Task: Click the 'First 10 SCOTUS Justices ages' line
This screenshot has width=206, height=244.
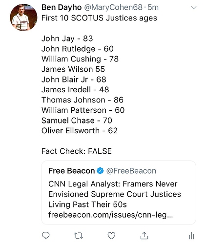Action: click(99, 18)
